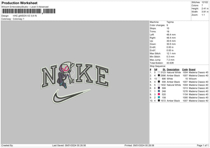Click the blue swatch in stop 7

click(x=159, y=91)
